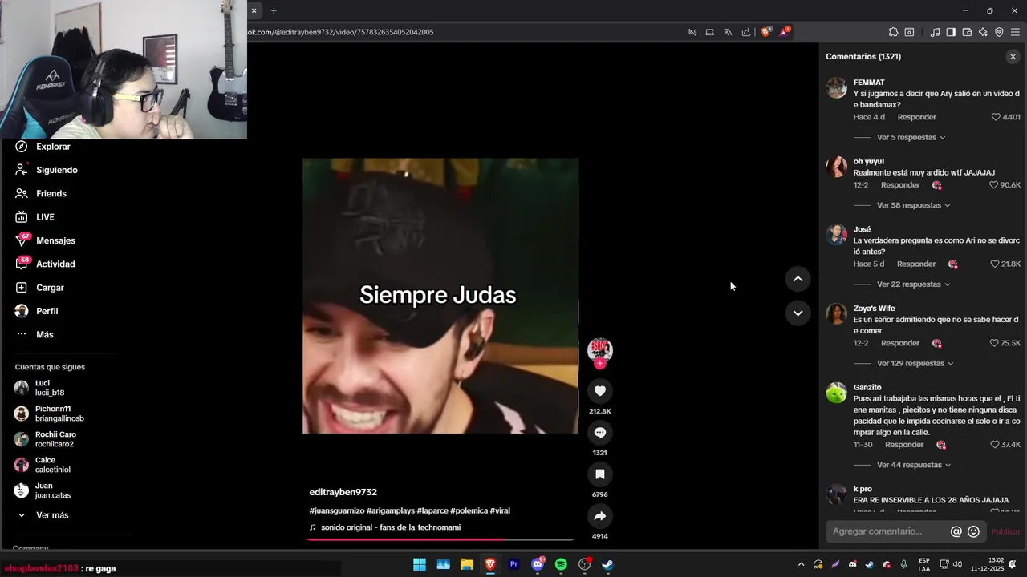
Task: Like oh yuyu!'s comment heart (90.6K)
Action: tap(993, 185)
